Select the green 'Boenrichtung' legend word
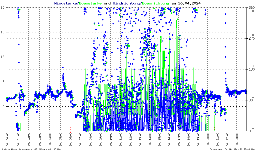This screenshot has height=151, width=255. tap(156, 3)
